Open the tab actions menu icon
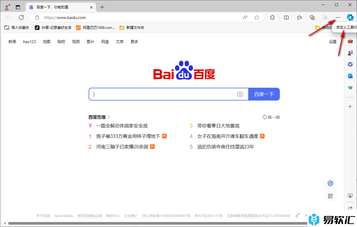The height and width of the screenshot is (227, 357). point(18,7)
